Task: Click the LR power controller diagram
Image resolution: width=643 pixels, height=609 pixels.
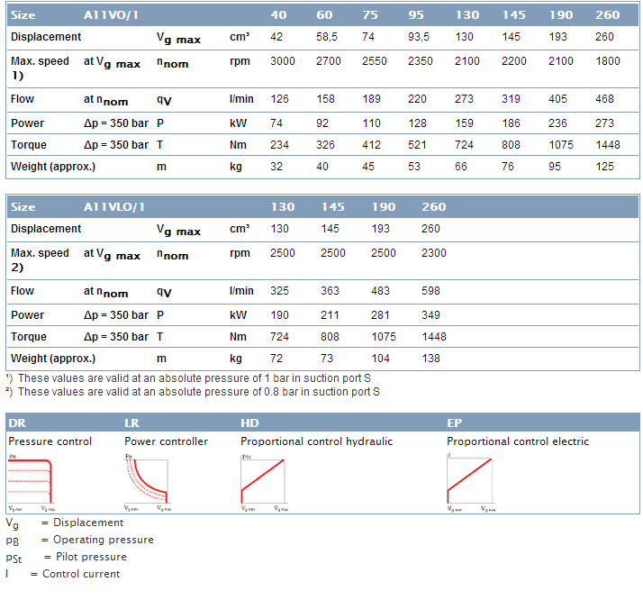Action: [x=148, y=482]
